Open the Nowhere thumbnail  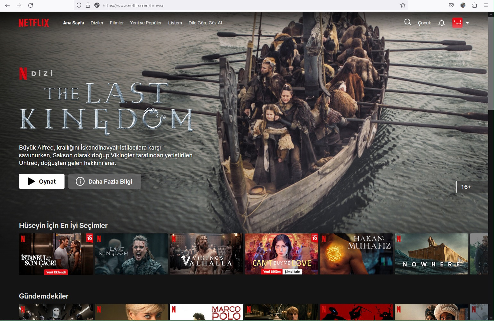coord(431,254)
